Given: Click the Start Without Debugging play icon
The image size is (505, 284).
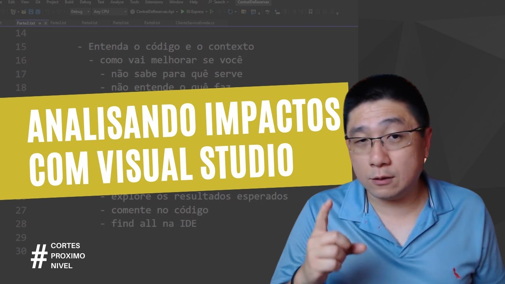Looking at the screenshot, I should coord(211,12).
